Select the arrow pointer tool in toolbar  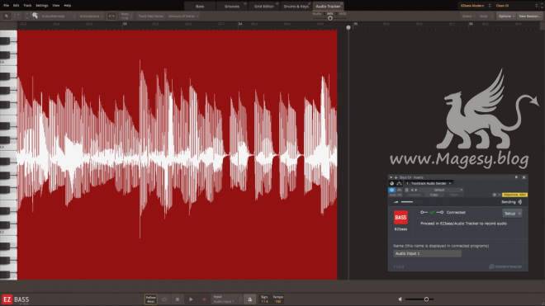7,16
